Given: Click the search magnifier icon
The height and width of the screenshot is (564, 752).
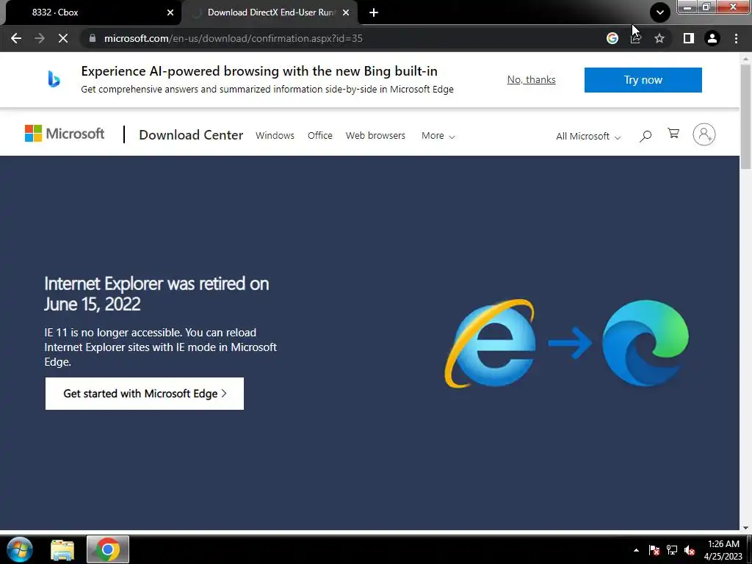Looking at the screenshot, I should click(646, 136).
